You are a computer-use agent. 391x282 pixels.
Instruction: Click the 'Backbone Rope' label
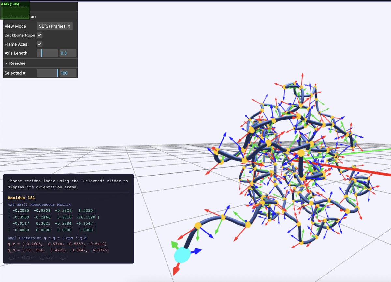coord(20,35)
